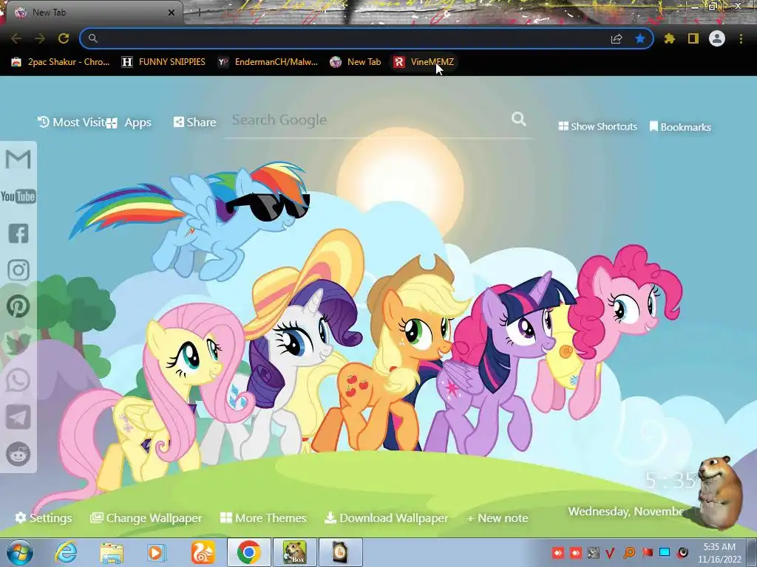
Task: Open Facebook from the sidebar
Action: point(18,233)
